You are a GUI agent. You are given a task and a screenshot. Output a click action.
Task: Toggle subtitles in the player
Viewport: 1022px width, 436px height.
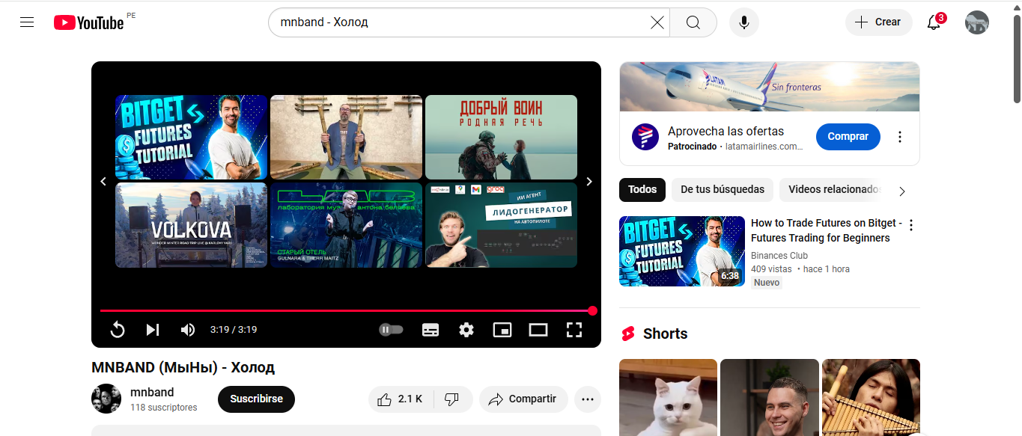[x=431, y=330]
